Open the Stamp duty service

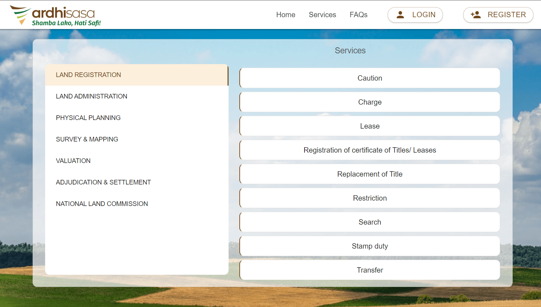click(x=370, y=246)
